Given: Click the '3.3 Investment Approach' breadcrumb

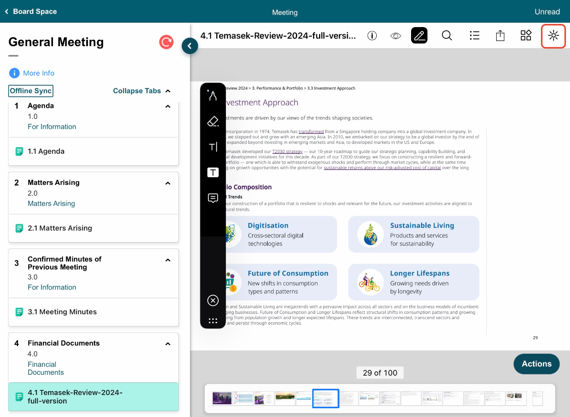Looking at the screenshot, I should click(x=331, y=88).
